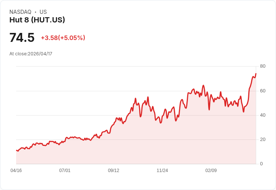This screenshot has height=190, width=276.
Task: Click the US market label
Action: pyautogui.click(x=43, y=12)
